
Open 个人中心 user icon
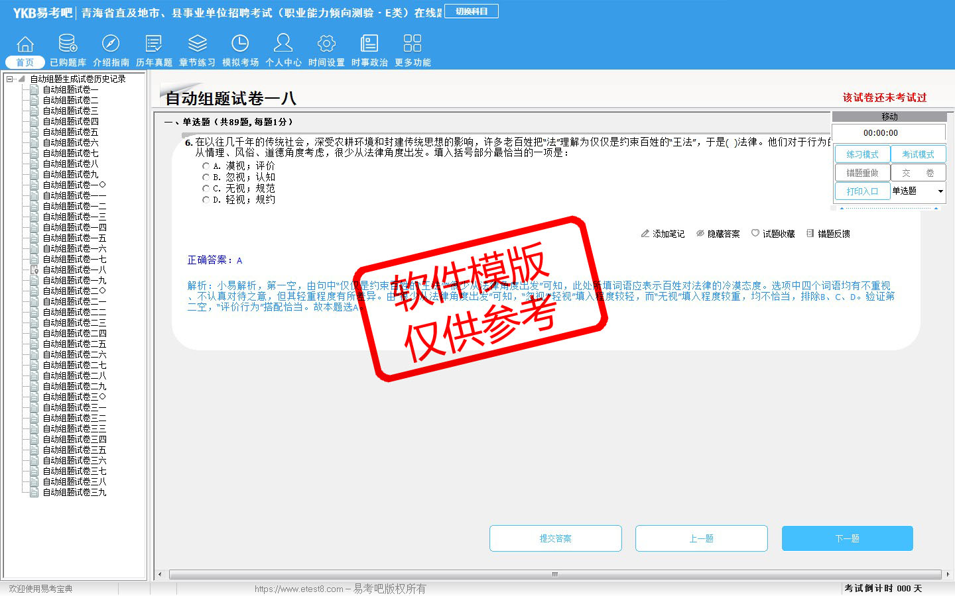coord(283,44)
